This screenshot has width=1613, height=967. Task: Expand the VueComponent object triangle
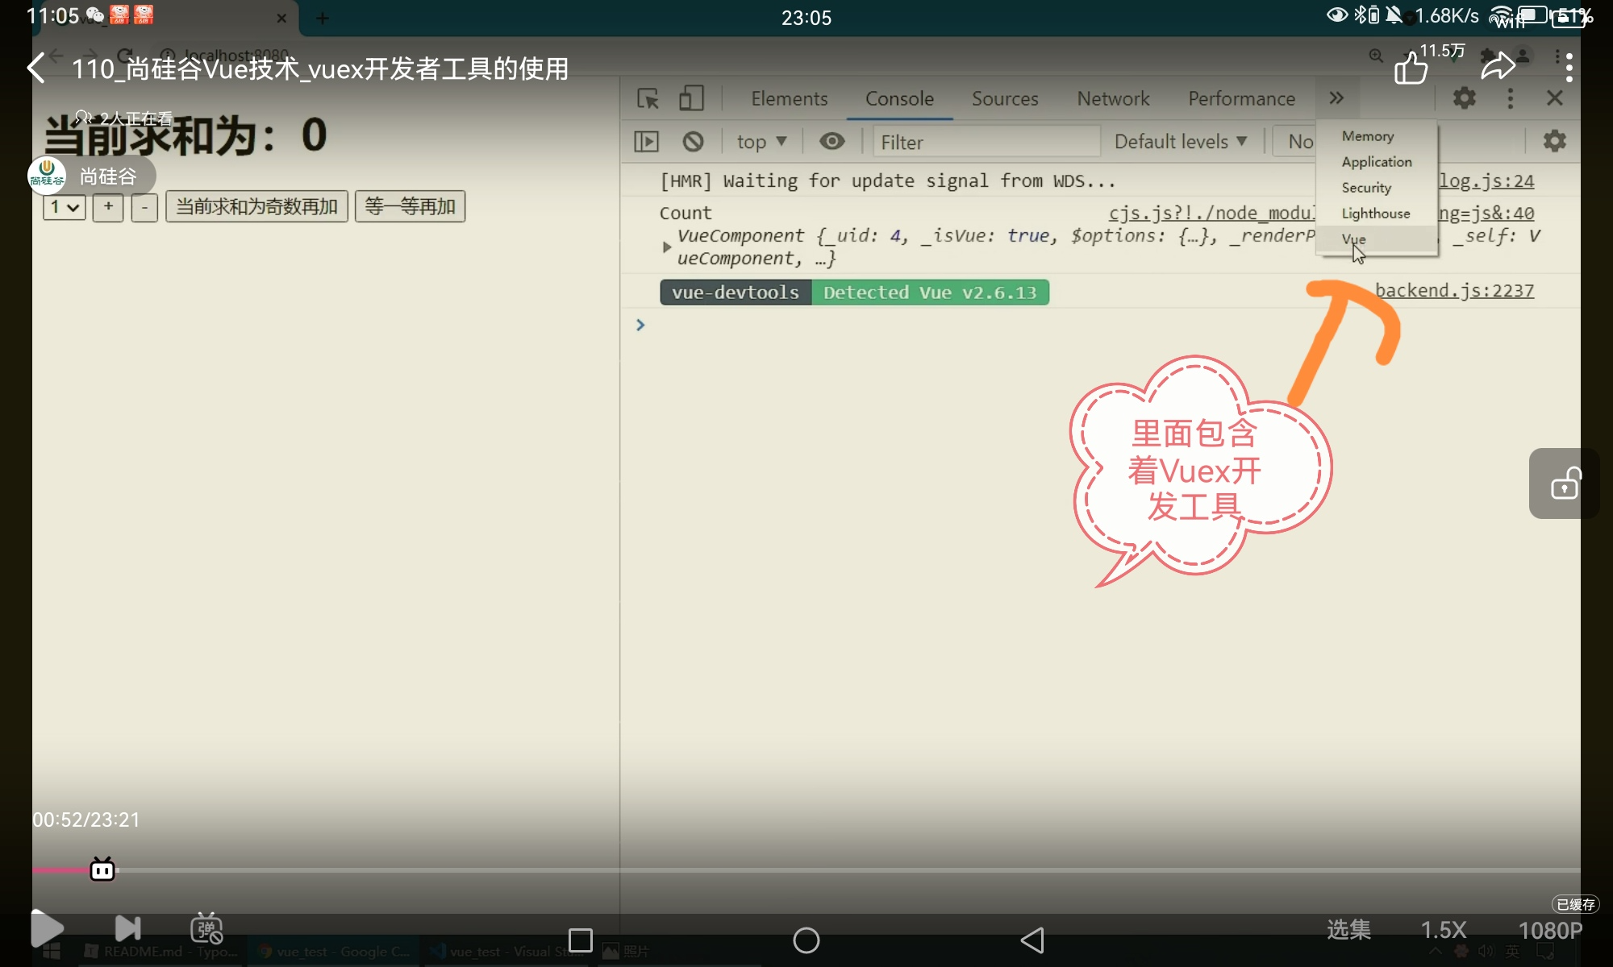[x=666, y=247]
